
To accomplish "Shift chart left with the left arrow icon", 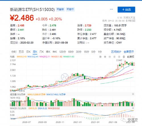I will click(114, 57).
